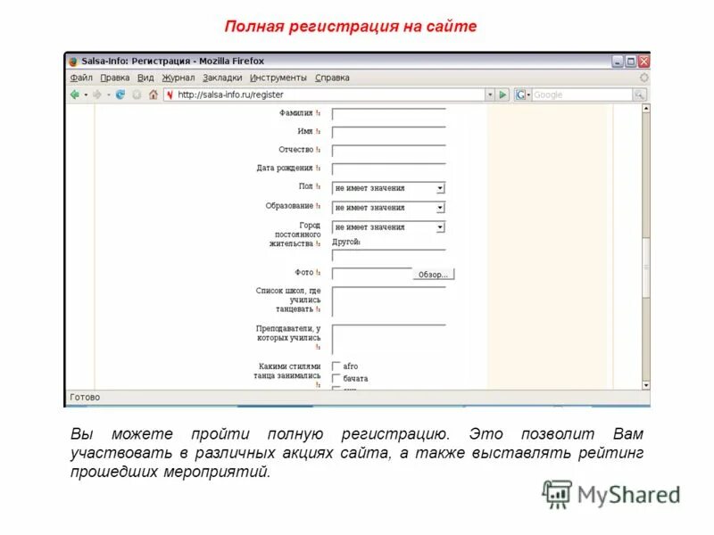This screenshot has height=535, width=714.
Task: Check the afro dance style checkbox
Action: (335, 366)
